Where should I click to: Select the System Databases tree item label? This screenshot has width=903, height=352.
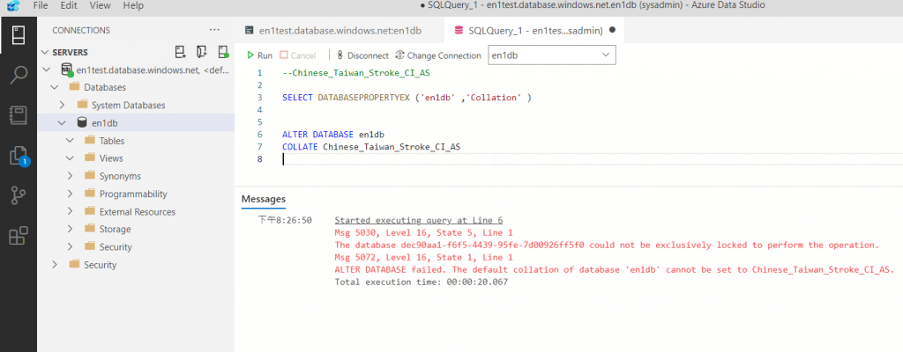coord(129,106)
